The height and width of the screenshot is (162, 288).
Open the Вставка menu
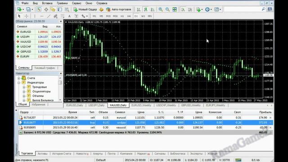tap(47, 3)
